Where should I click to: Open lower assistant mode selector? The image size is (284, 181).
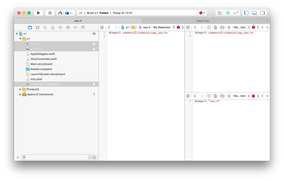click(209, 96)
